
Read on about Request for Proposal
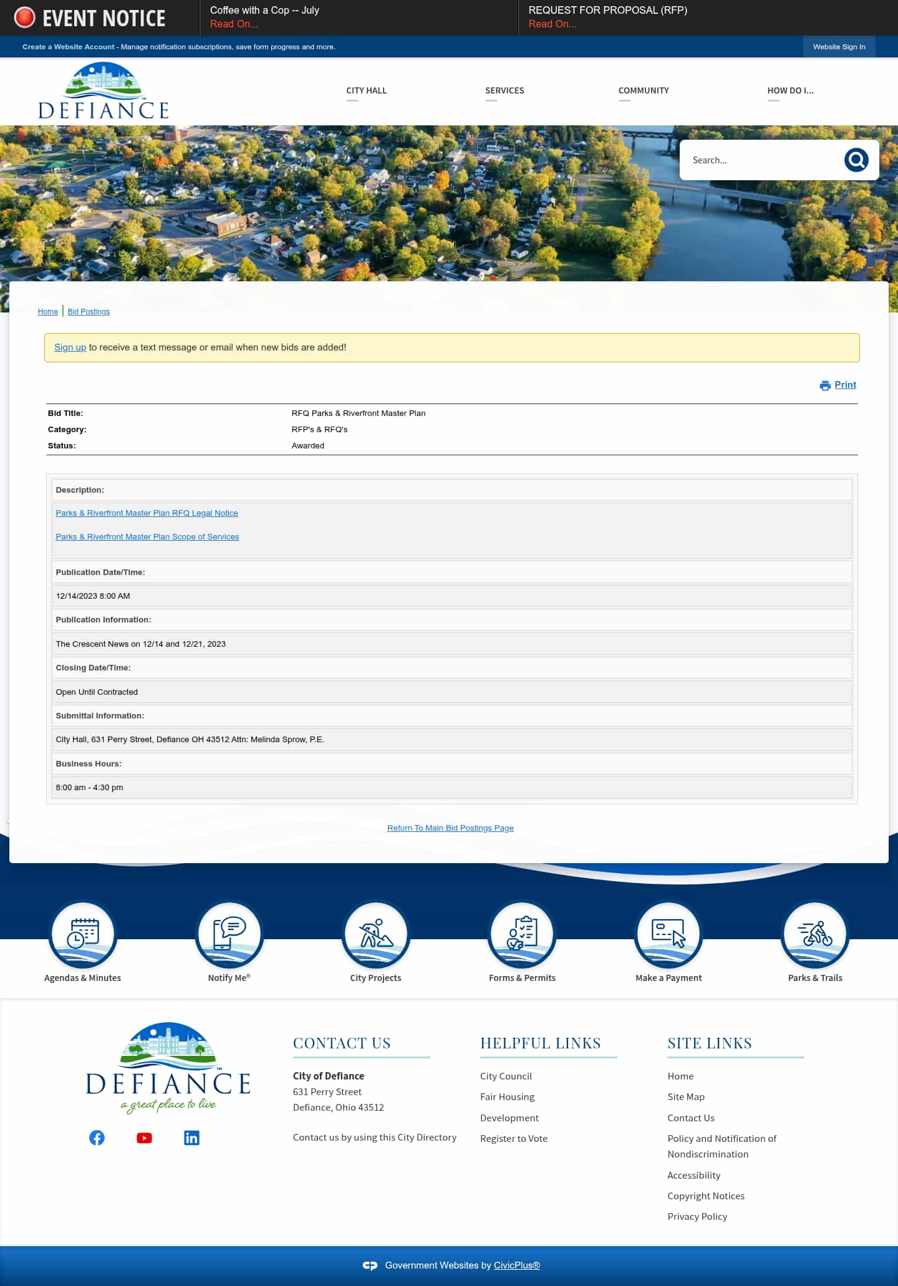[553, 24]
